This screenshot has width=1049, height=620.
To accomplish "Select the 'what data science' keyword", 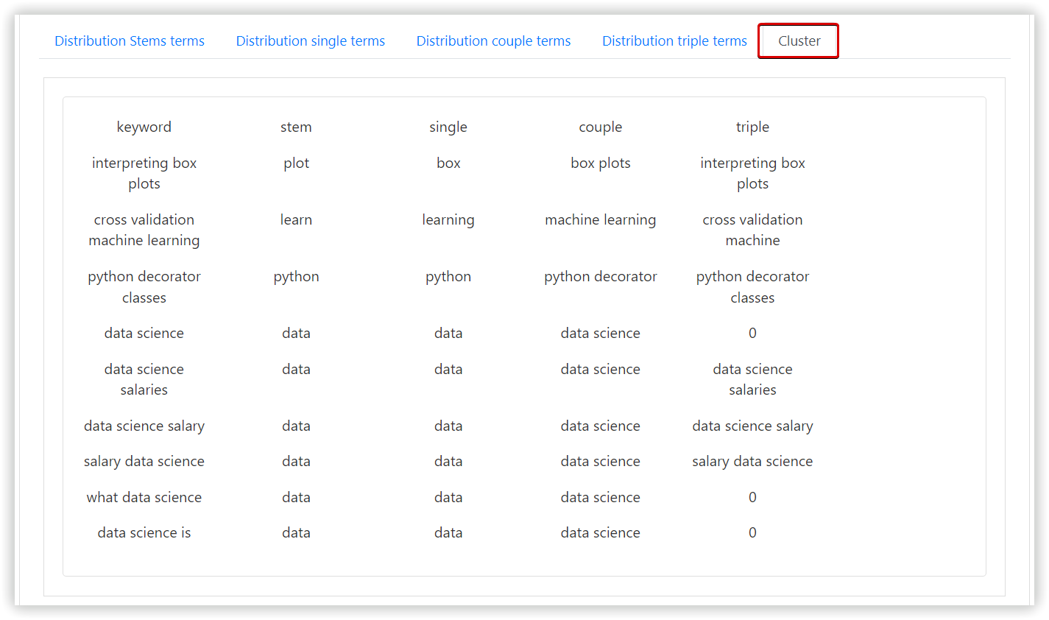I will (x=144, y=498).
